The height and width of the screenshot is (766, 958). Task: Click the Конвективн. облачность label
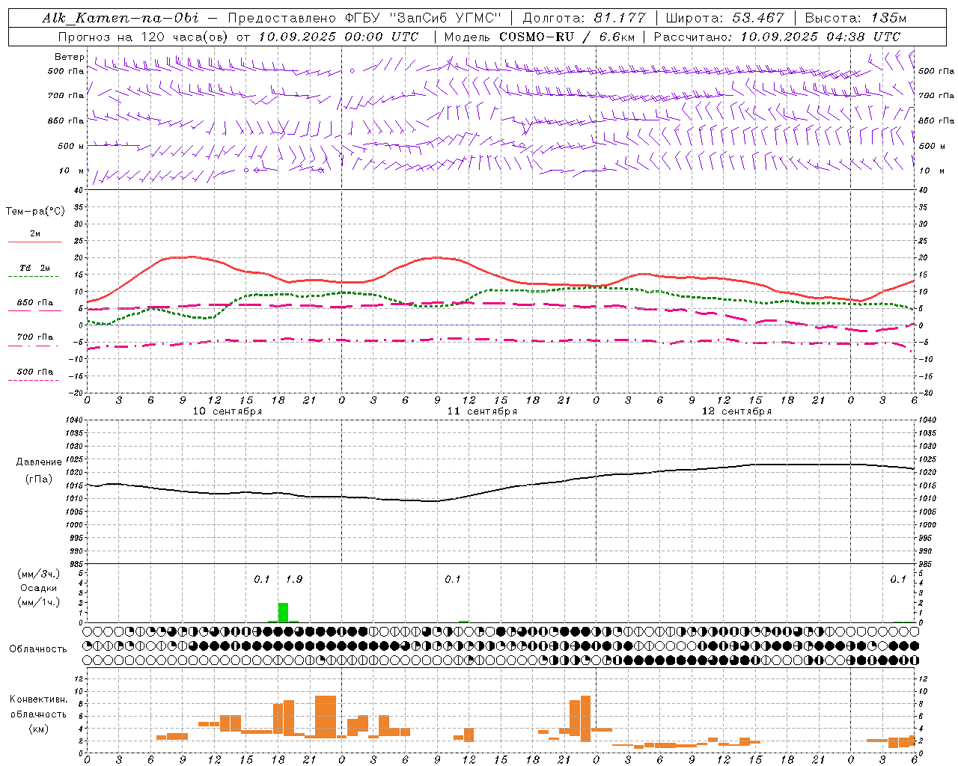[x=38, y=707]
